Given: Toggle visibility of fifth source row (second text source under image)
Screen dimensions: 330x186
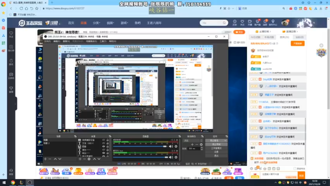Looking at the screenshot, I should (104, 153).
